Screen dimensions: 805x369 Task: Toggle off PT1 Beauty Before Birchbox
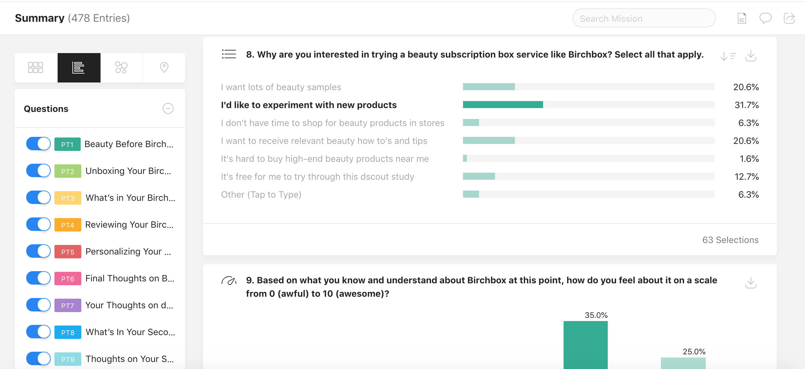point(38,144)
